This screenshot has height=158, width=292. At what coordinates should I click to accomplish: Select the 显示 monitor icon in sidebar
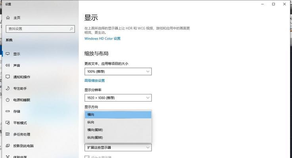(8, 54)
